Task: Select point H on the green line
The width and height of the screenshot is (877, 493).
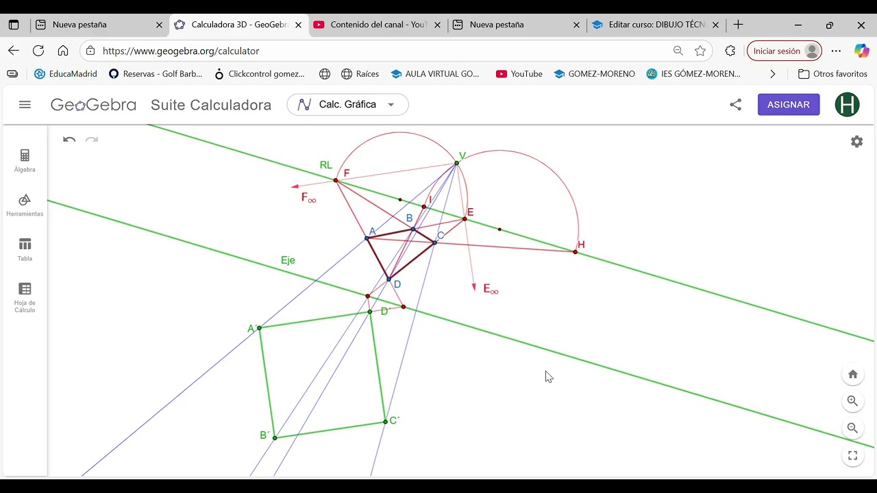Action: point(575,252)
